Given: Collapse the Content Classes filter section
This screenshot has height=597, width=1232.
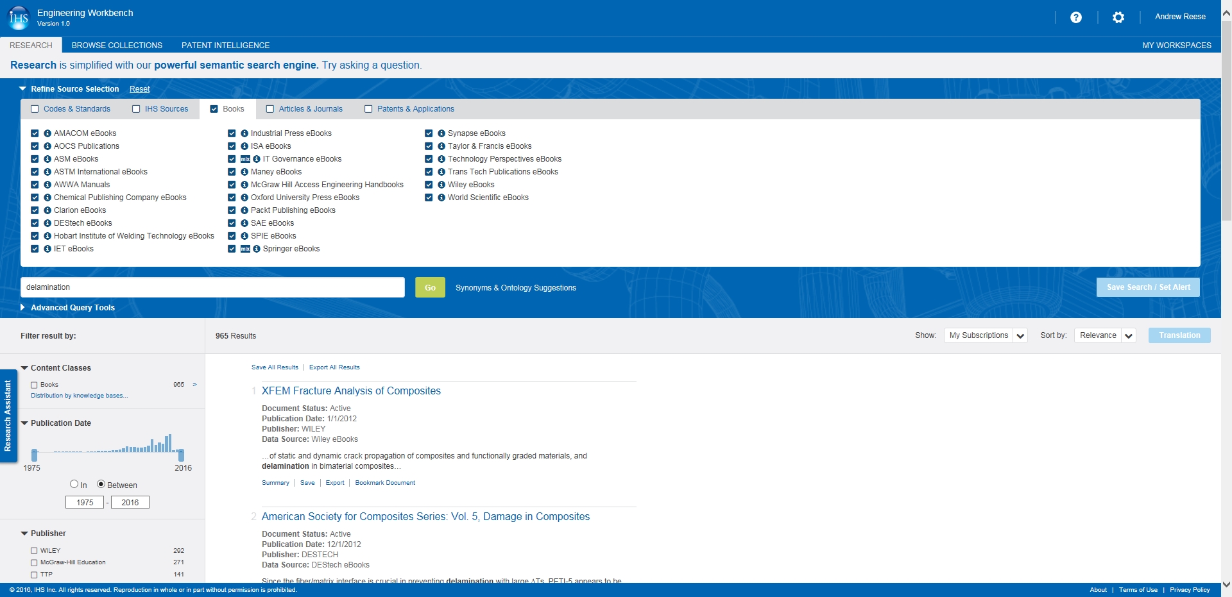Looking at the screenshot, I should pyautogui.click(x=24, y=368).
